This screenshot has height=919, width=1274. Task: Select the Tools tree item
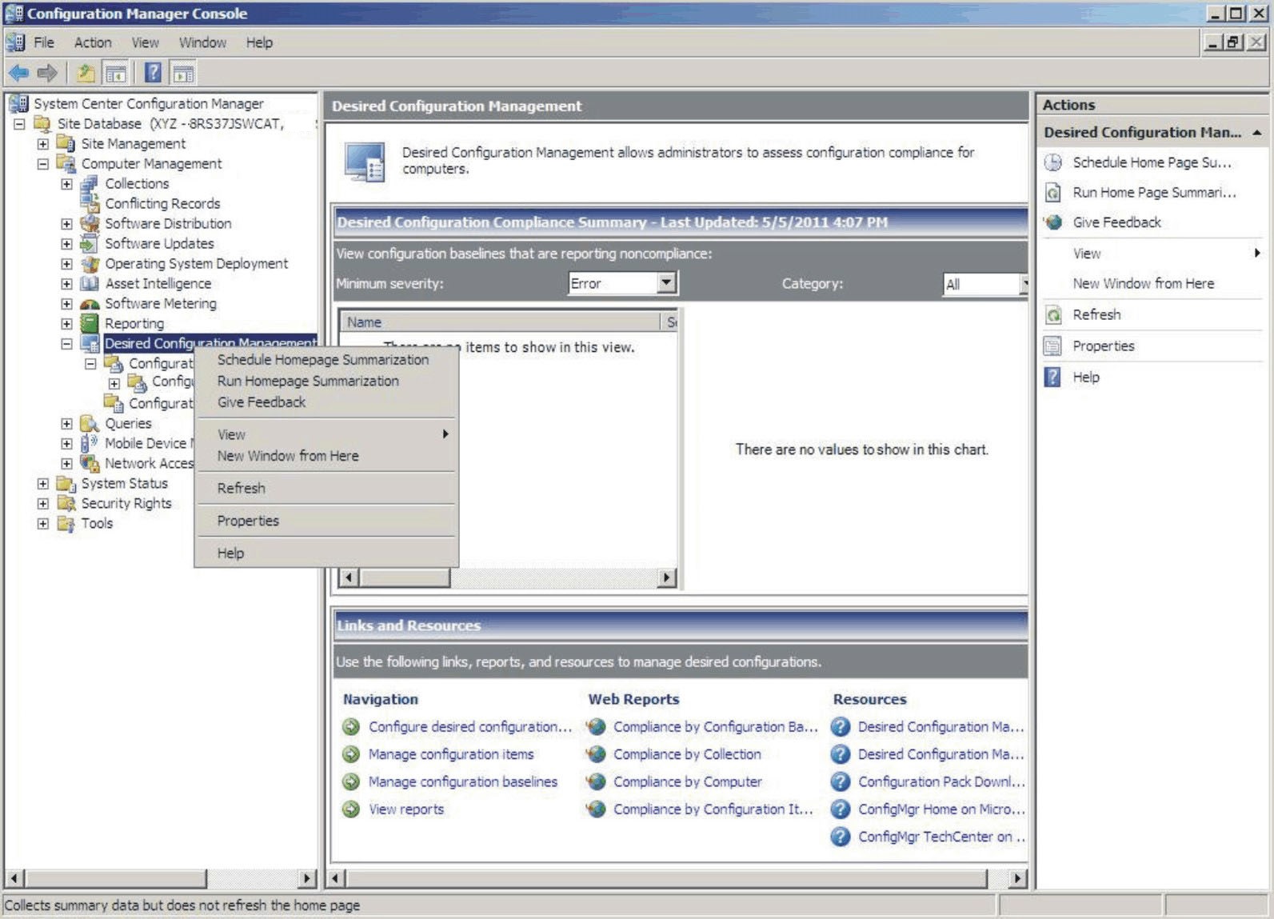pyautogui.click(x=97, y=524)
